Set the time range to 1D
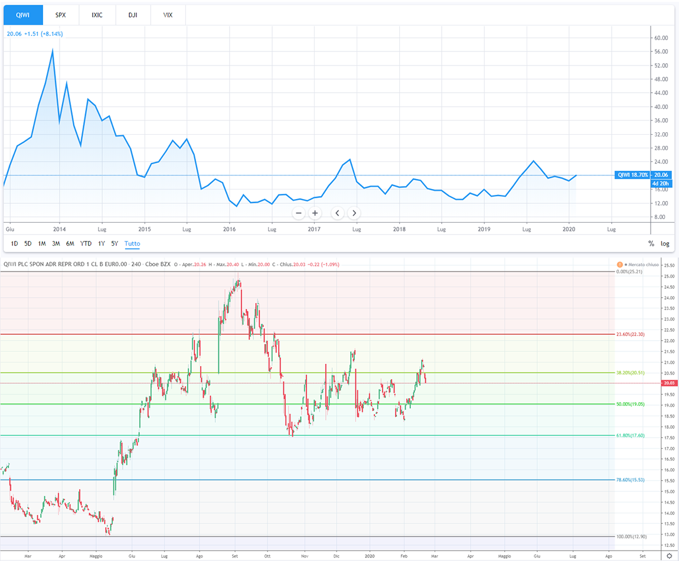 [x=14, y=243]
